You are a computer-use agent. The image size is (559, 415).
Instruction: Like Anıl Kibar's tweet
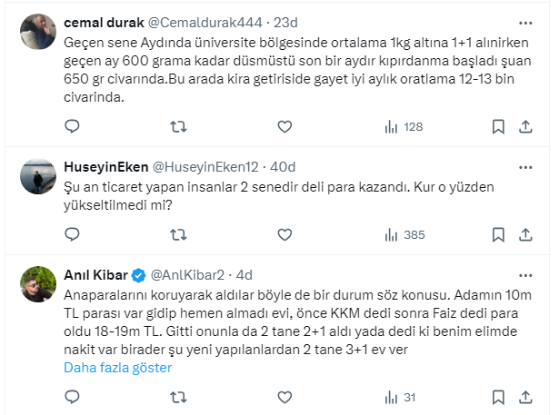tap(284, 397)
